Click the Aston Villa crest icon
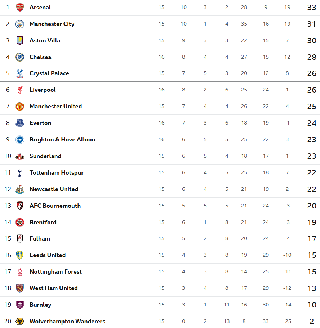The image size is (320, 328). [20, 40]
